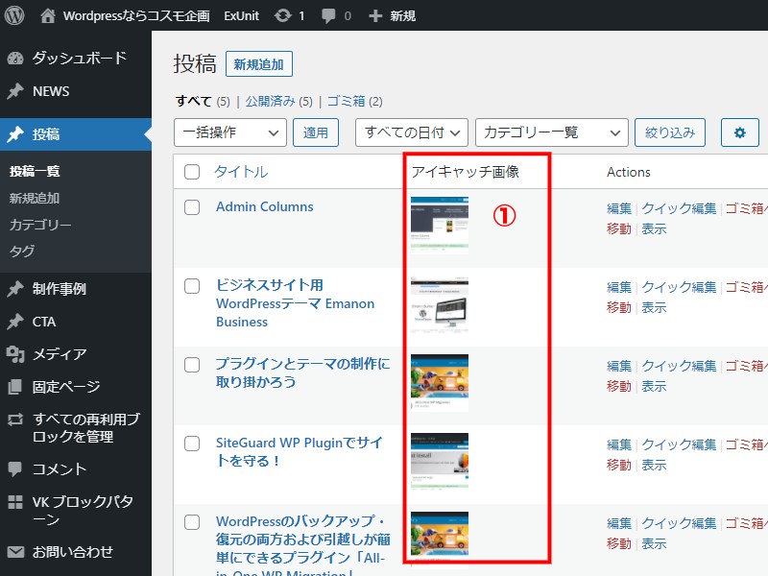Open the カテゴリー一覧 category dropdown
Viewport: 768px width, 576px height.
pyautogui.click(x=552, y=132)
